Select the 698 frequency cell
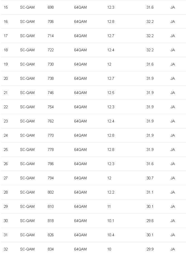 tap(51, 7)
